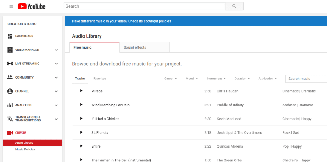Screen dimensions: 327x162
Task: Go to YouTube home via logo
Action: tap(32, 6)
